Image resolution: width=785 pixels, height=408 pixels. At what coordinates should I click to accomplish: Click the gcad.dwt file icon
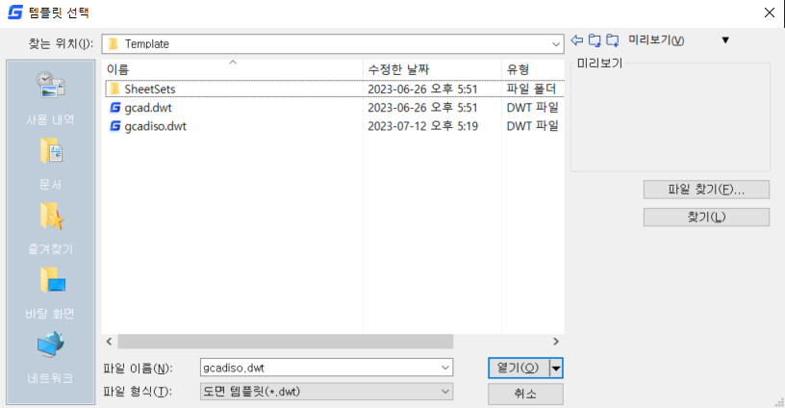point(115,108)
